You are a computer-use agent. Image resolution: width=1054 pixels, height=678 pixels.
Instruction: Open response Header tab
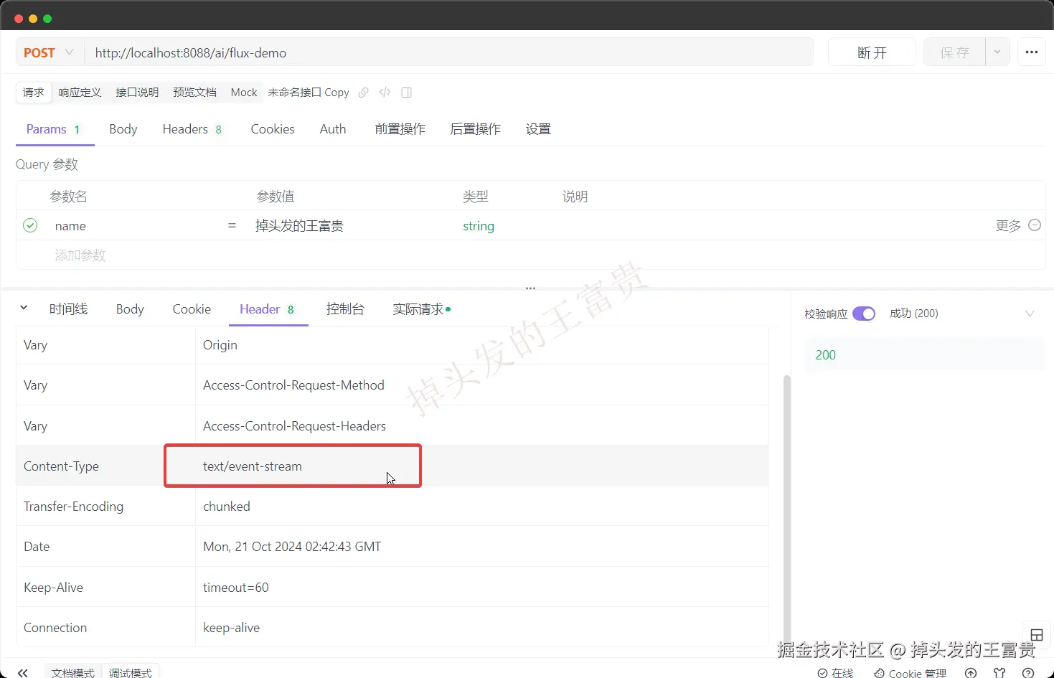[267, 309]
